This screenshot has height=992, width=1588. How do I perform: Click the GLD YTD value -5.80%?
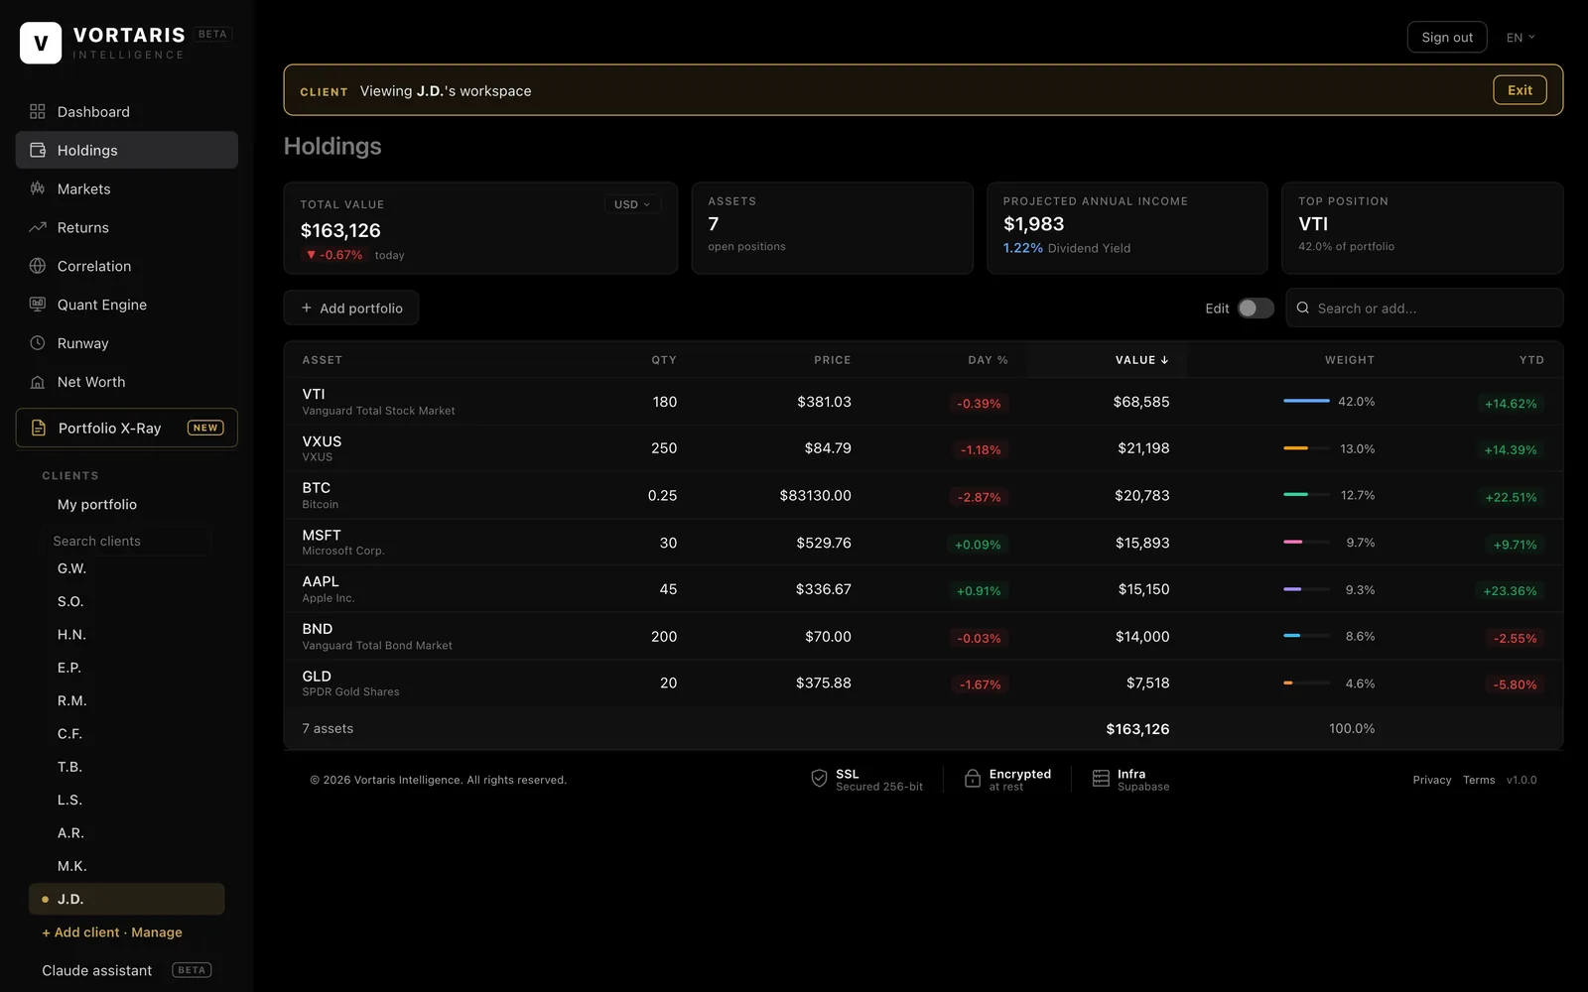(x=1515, y=684)
